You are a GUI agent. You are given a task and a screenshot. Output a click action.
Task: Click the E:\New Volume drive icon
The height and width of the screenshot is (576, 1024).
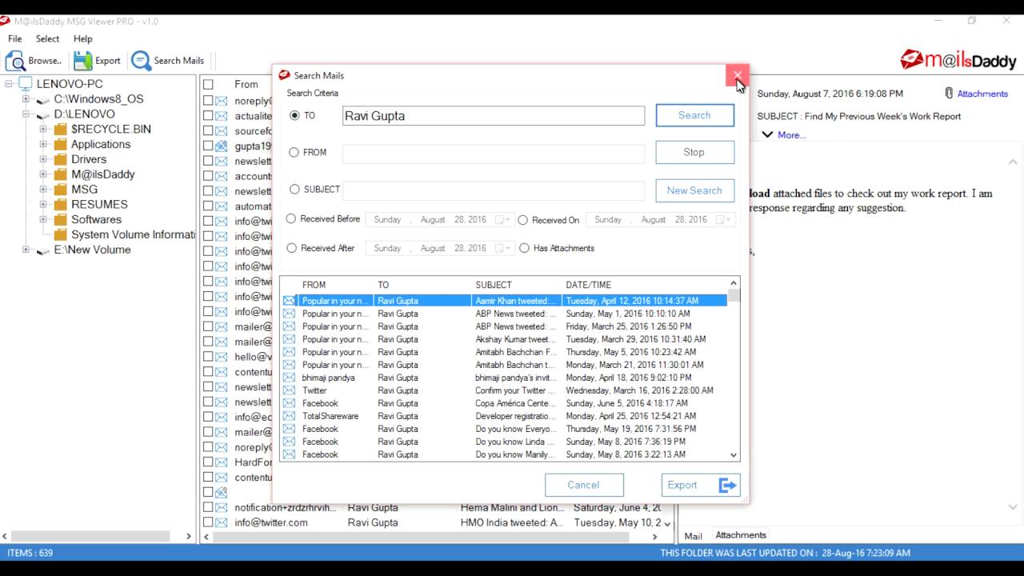point(43,250)
